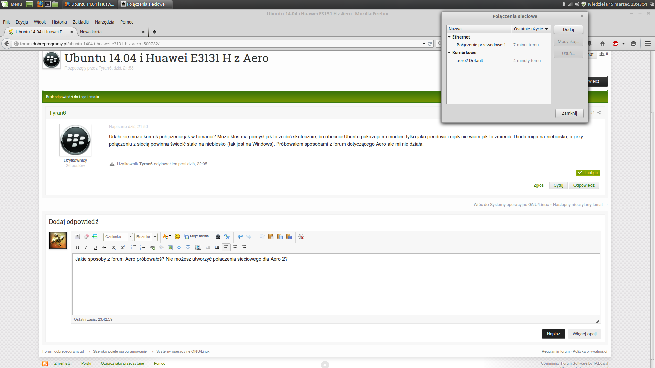Center align the text
Viewport: 655px width, 368px height.
tap(235, 248)
